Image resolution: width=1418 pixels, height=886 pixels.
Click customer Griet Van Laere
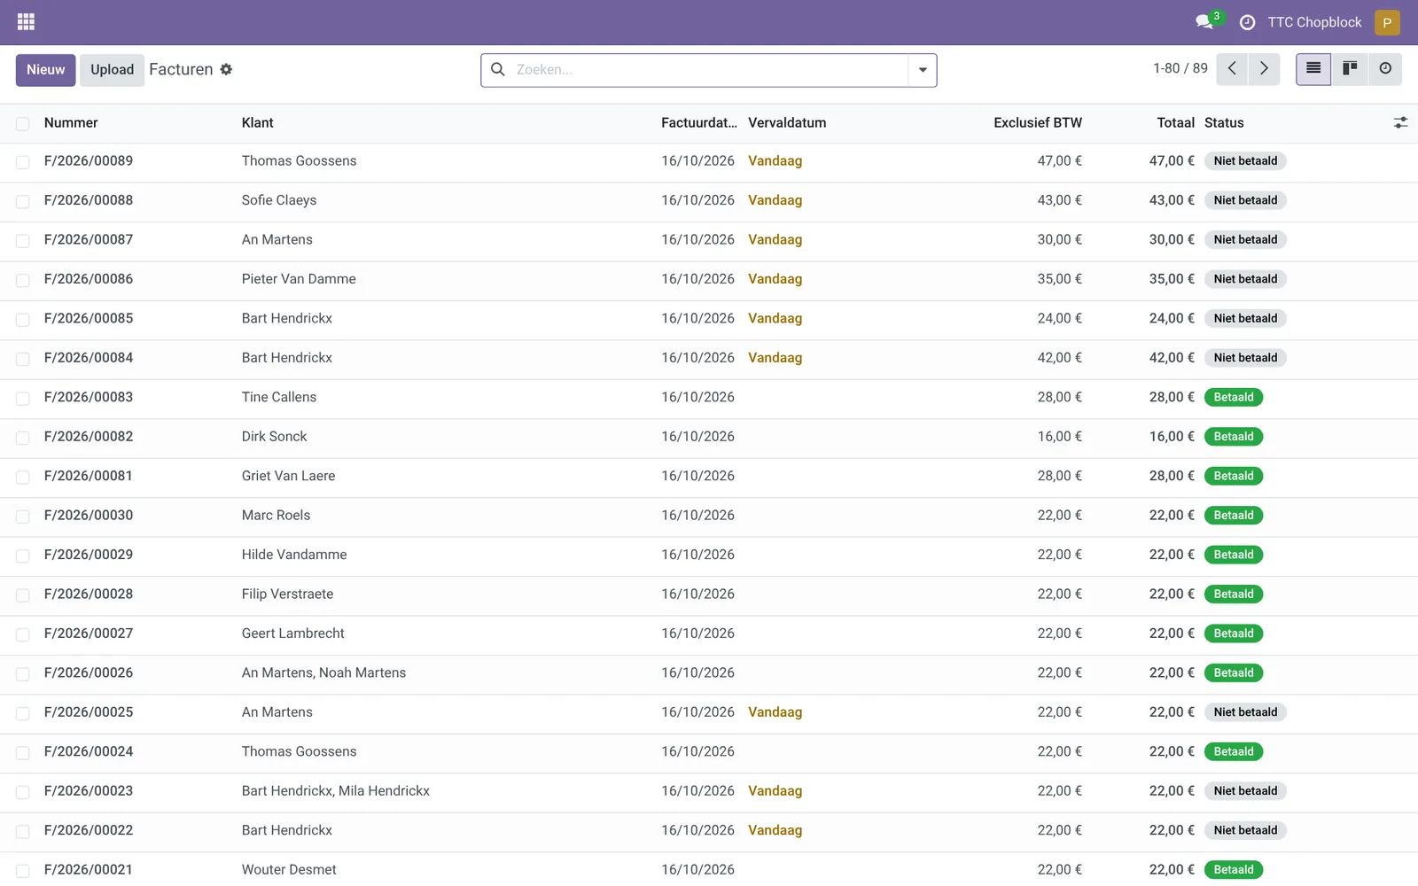(x=288, y=476)
